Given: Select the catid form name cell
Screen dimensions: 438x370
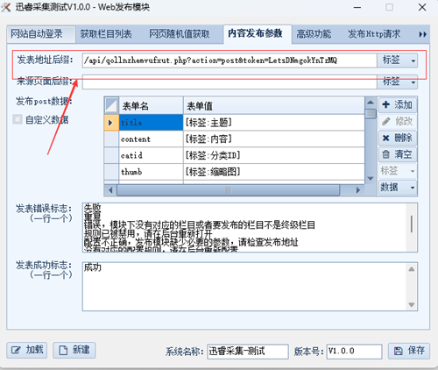Looking at the screenshot, I should coord(151,155).
